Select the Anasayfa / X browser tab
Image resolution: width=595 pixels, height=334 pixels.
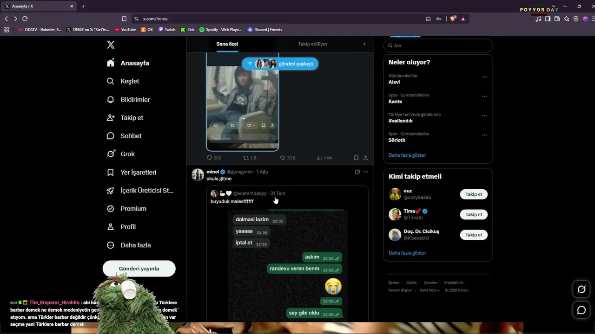pos(39,6)
